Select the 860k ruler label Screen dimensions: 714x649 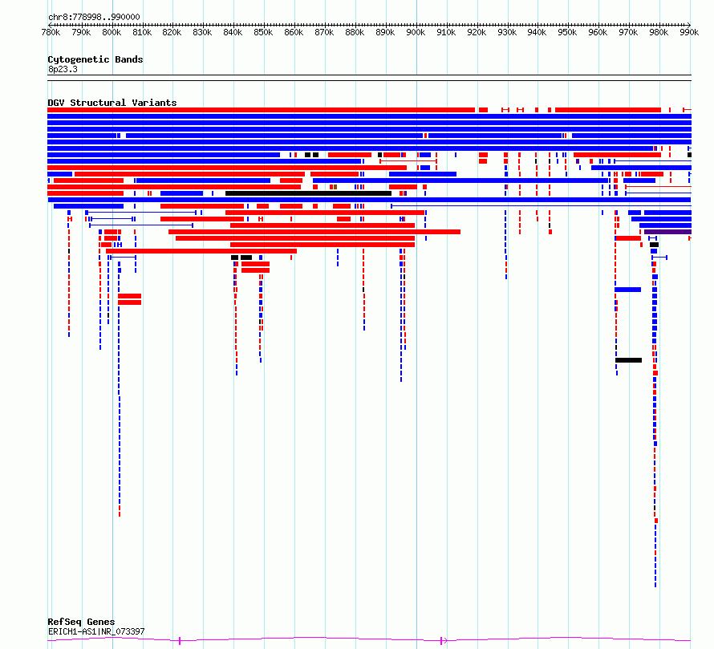pos(294,32)
